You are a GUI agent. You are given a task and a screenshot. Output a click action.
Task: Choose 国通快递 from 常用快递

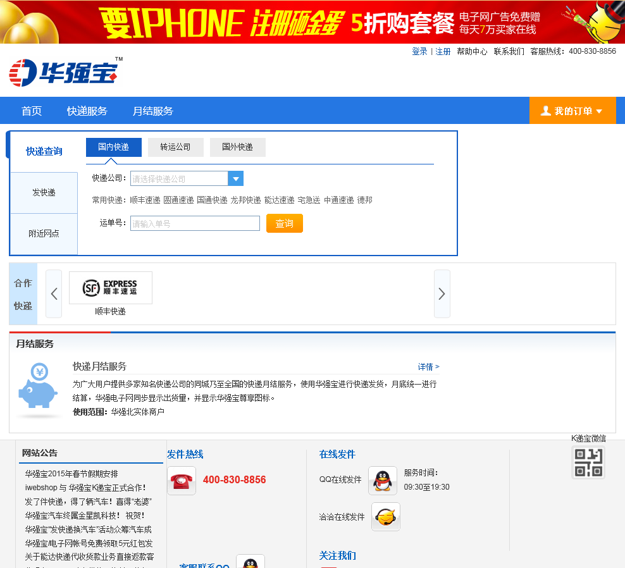click(x=212, y=200)
